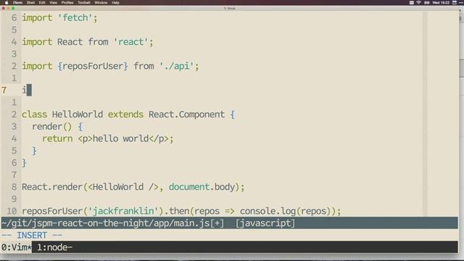Screen dimensions: 464x261
Task: Place cursor at the current line 'i'
Action: point(24,90)
